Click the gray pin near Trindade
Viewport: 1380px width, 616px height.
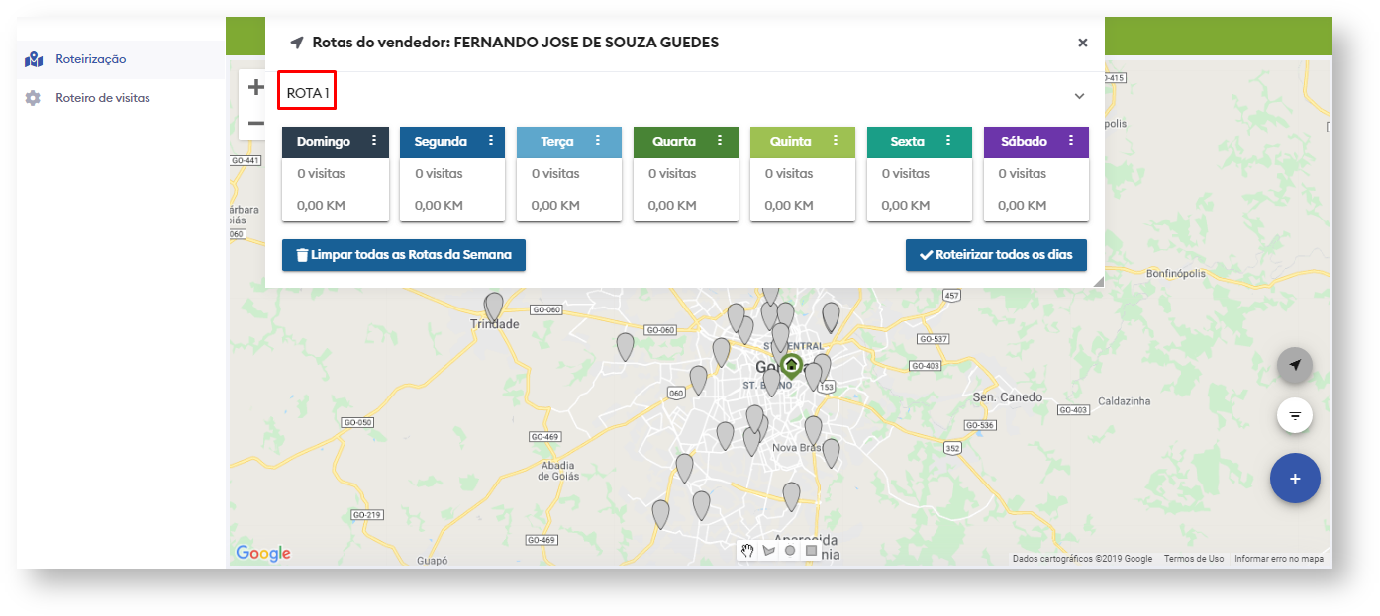coord(493,307)
